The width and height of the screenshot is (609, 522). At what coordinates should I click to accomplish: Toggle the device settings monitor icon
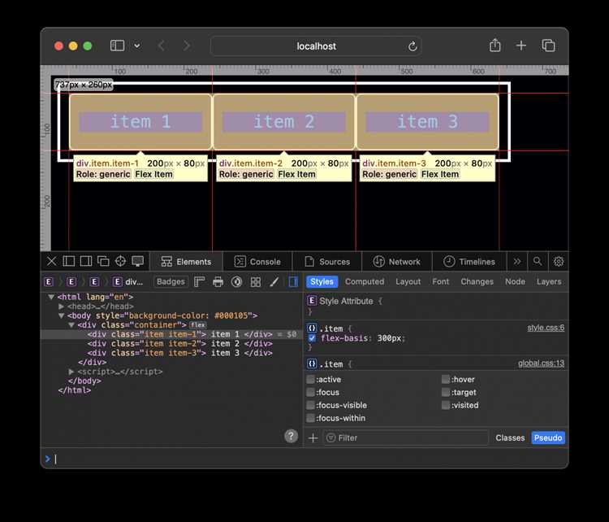coord(137,261)
